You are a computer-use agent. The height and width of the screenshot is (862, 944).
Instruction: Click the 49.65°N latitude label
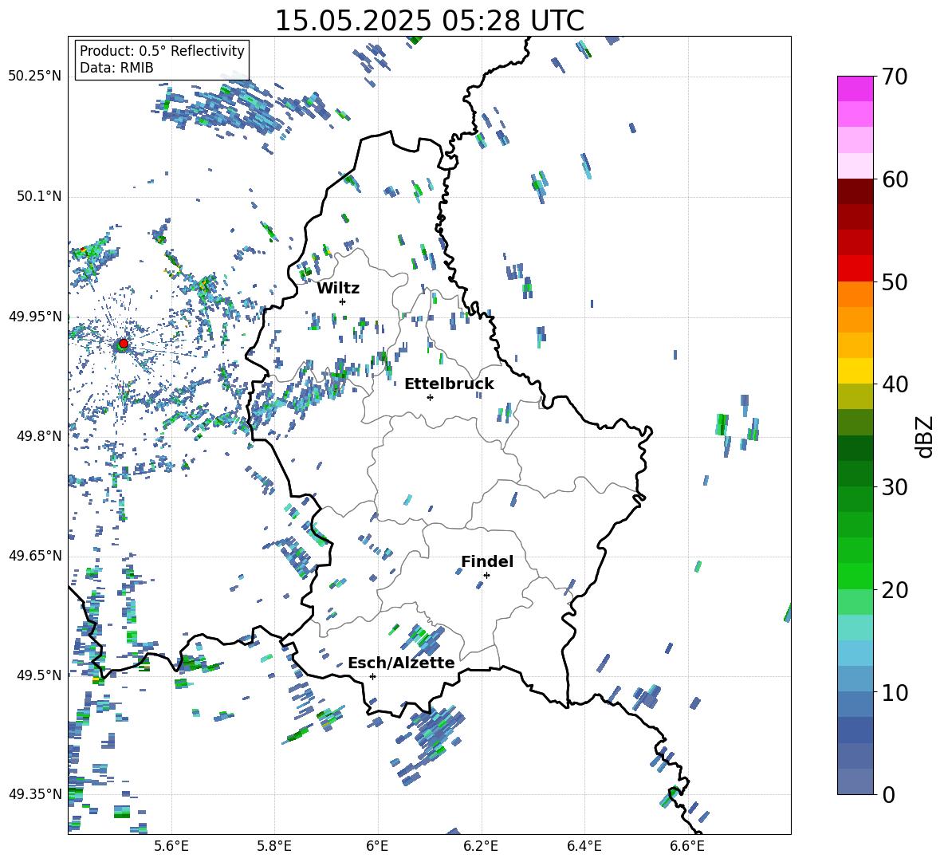coord(35,555)
